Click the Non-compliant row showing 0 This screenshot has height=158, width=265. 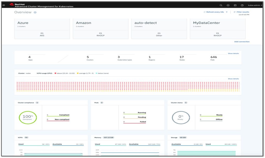(58, 120)
